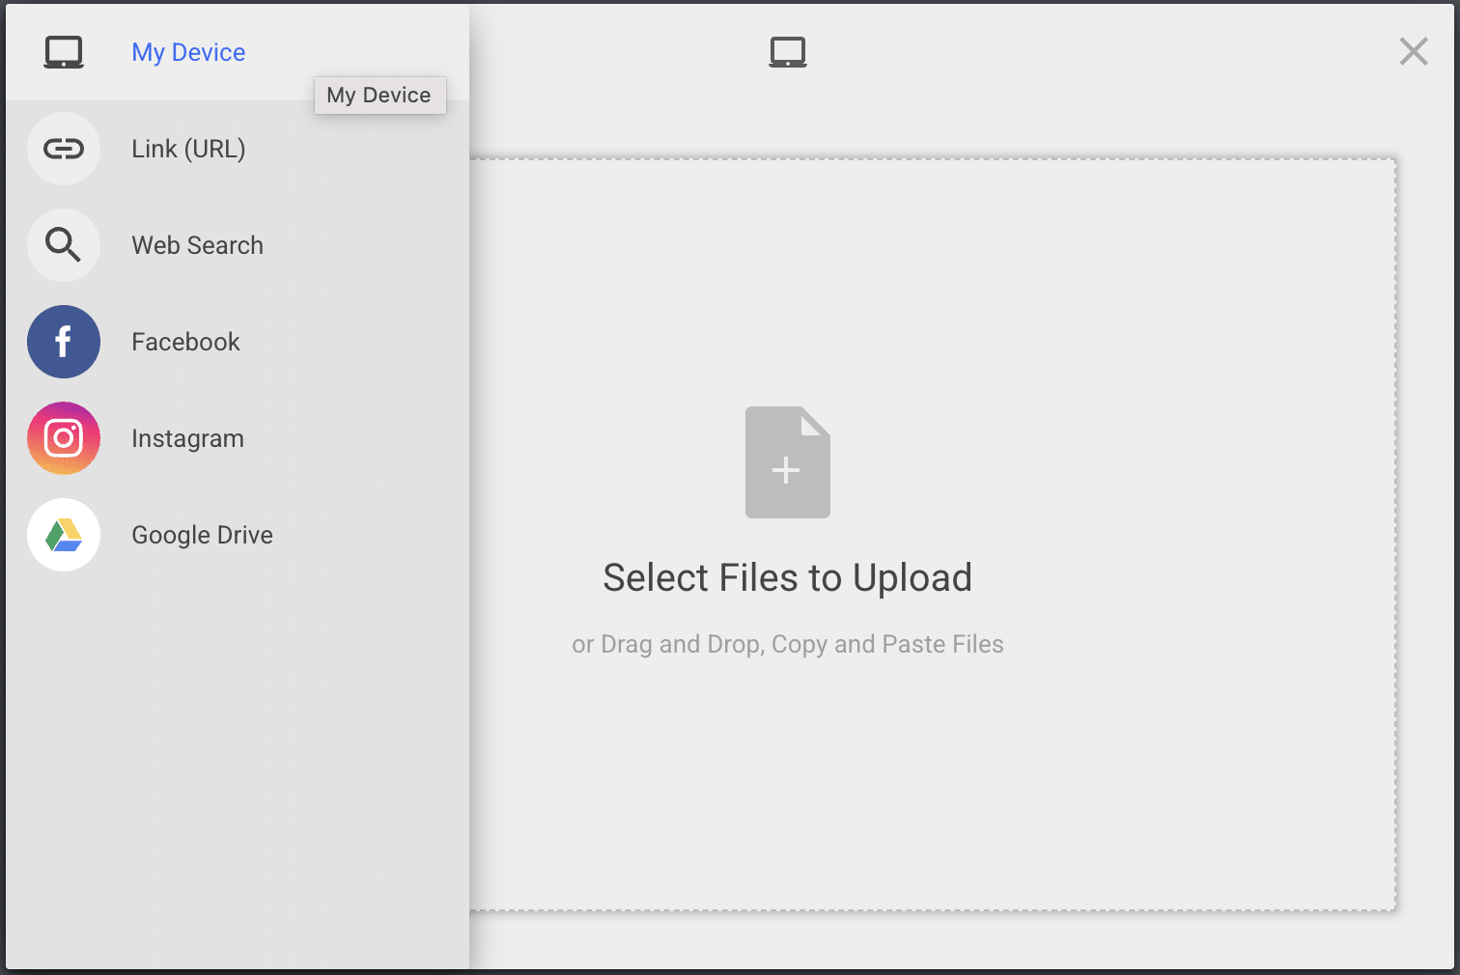Click the add file document icon
Image resolution: width=1460 pixels, height=975 pixels.
tap(788, 462)
